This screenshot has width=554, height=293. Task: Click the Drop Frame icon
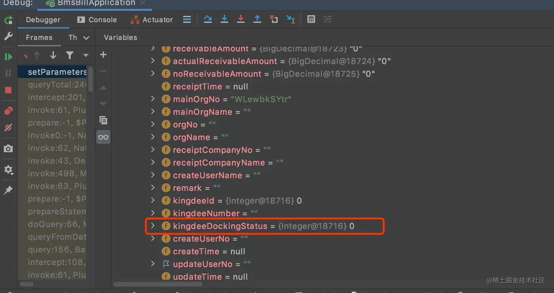[274, 19]
